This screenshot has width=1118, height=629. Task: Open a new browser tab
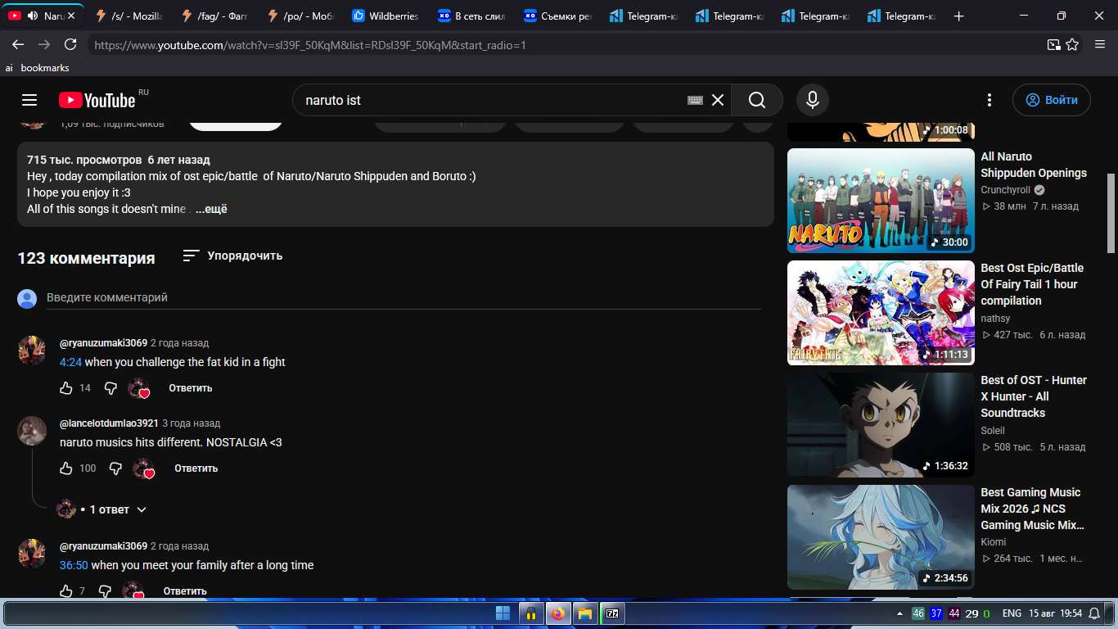(x=959, y=16)
